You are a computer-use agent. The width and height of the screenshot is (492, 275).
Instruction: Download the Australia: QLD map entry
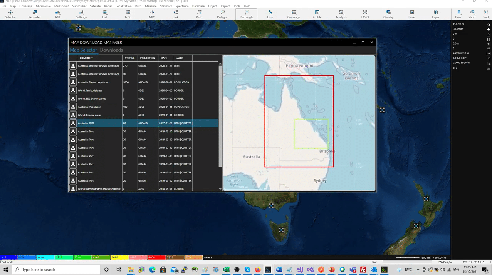point(73,123)
